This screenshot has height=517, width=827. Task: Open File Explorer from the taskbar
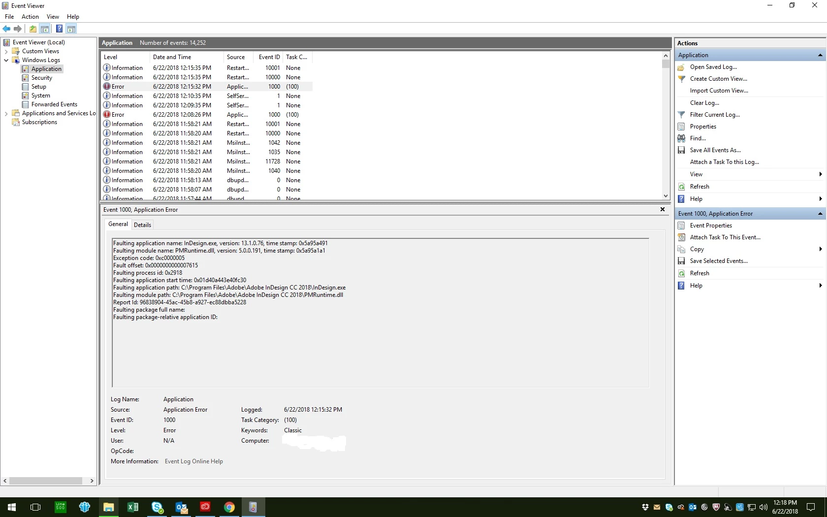pyautogui.click(x=109, y=507)
